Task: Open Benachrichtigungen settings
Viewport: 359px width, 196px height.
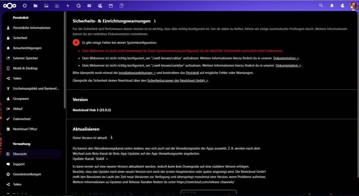Action: pyautogui.click(x=27, y=48)
